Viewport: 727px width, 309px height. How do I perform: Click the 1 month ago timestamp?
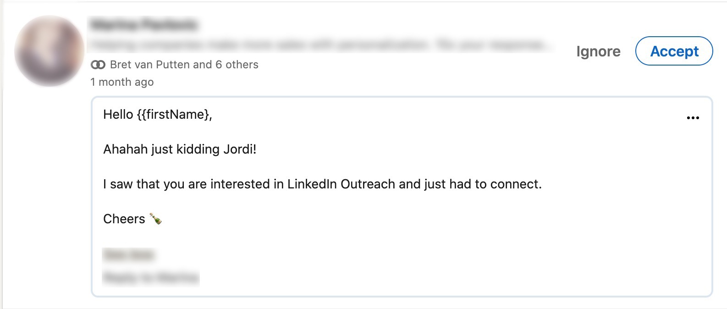[122, 82]
